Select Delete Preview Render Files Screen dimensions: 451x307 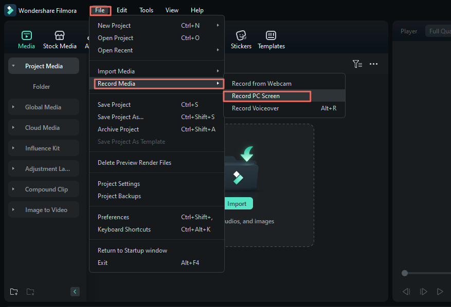click(x=157, y=163)
